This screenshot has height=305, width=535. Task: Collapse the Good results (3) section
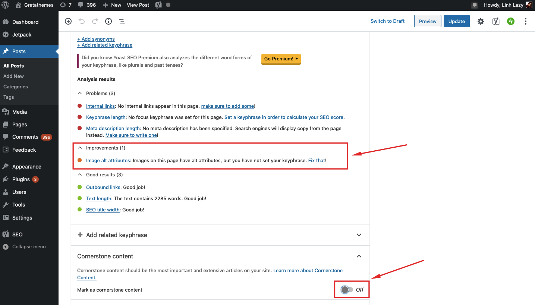(80, 174)
